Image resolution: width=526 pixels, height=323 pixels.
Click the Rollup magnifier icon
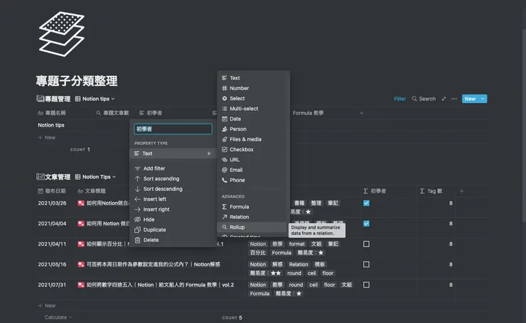(x=225, y=227)
